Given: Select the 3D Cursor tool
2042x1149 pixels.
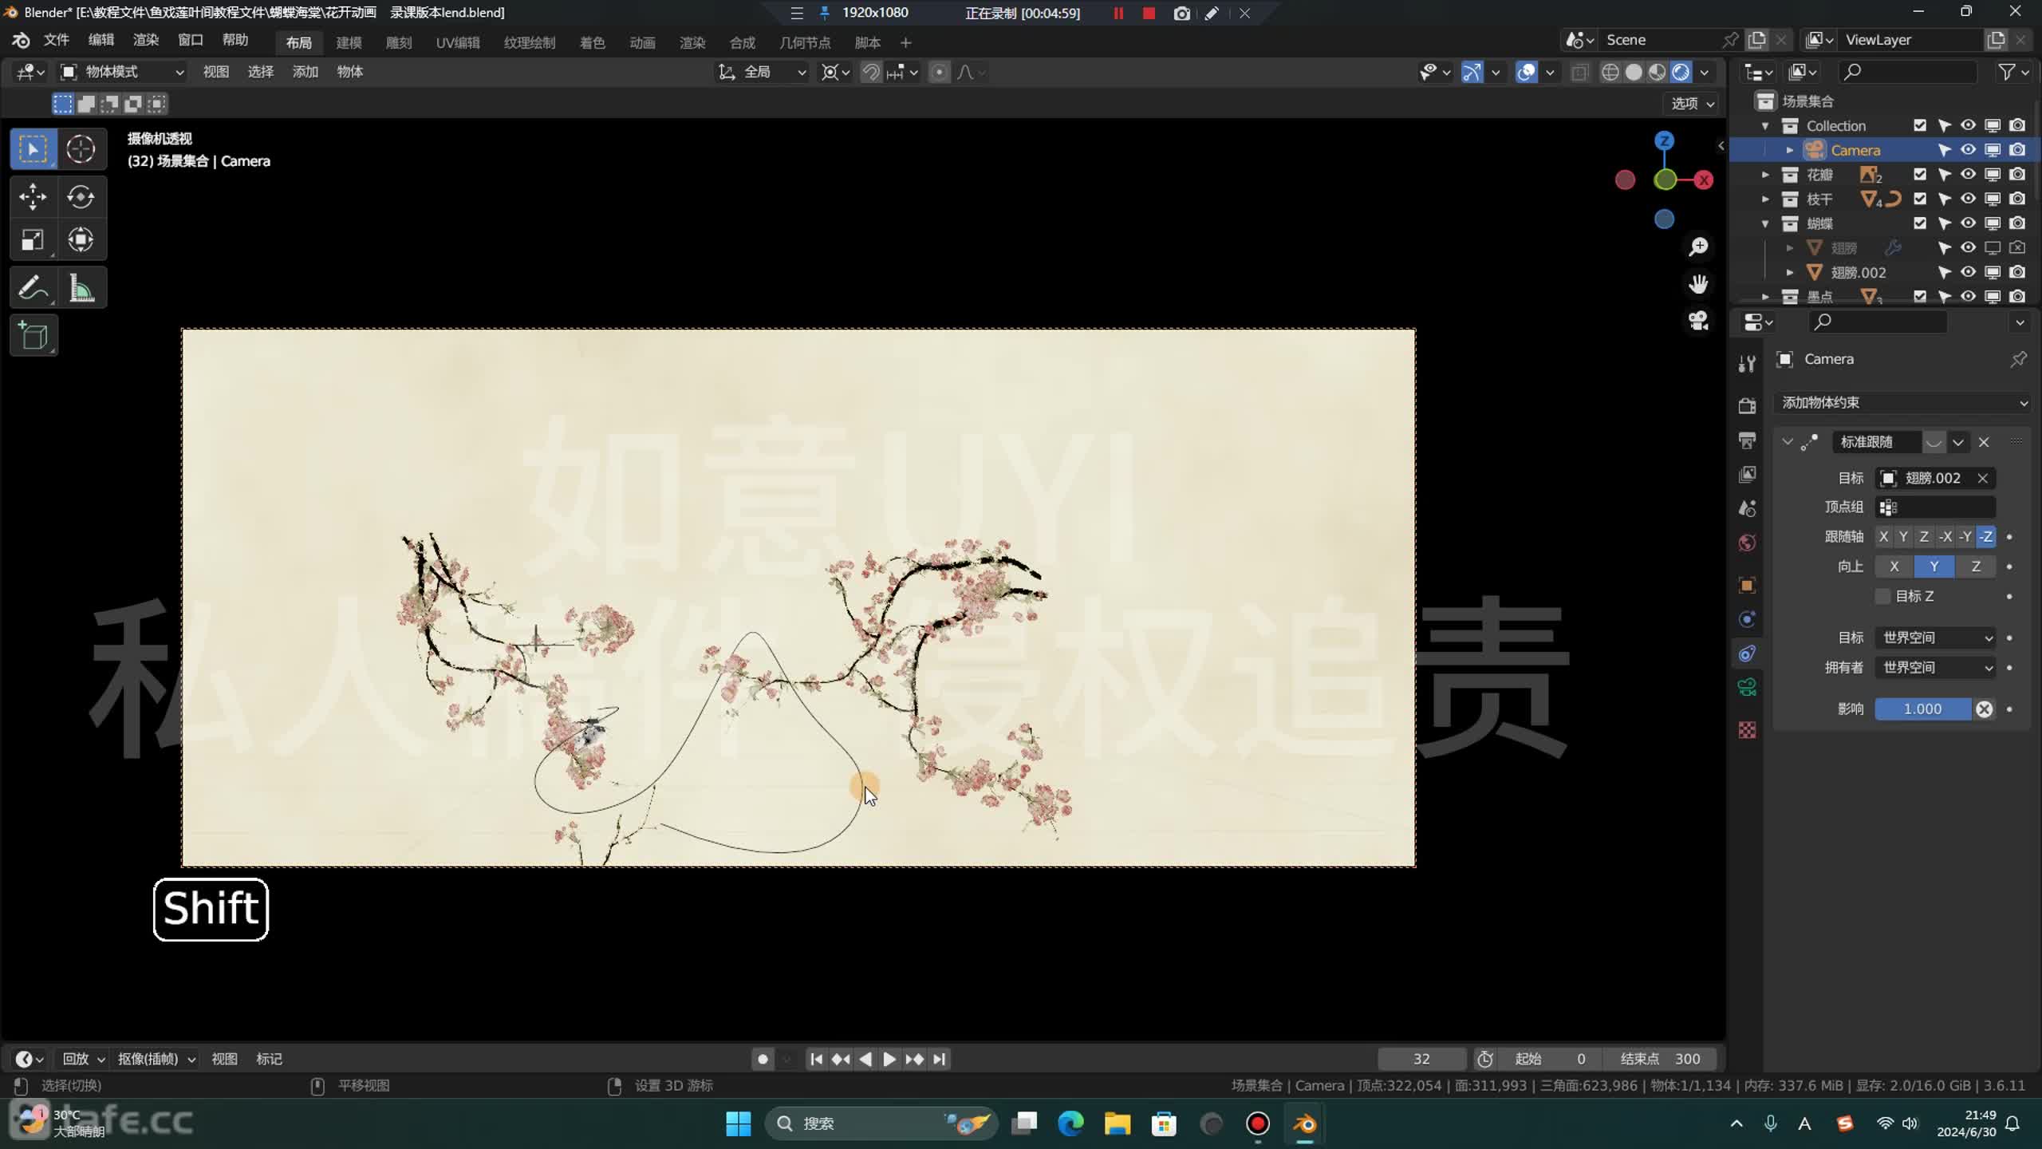Looking at the screenshot, I should coord(81,149).
